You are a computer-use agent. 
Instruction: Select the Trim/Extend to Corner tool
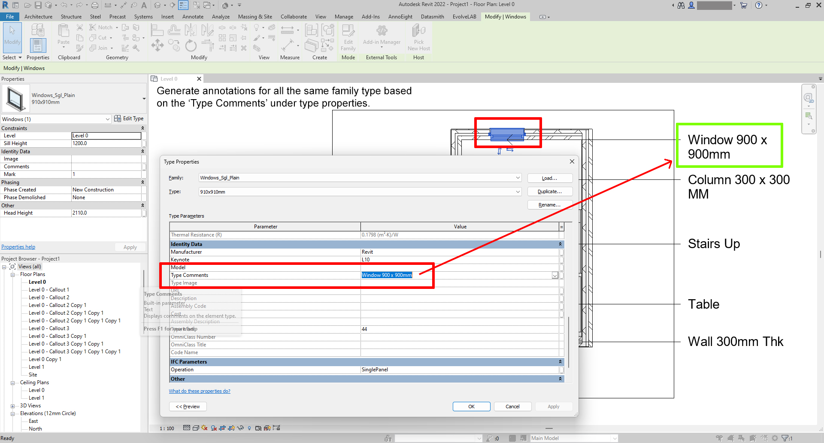click(x=208, y=45)
